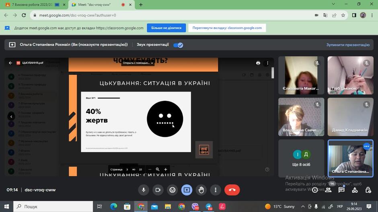Open Chrome three-dot menu
Viewport: 378px width, 212px height.
click(x=372, y=15)
